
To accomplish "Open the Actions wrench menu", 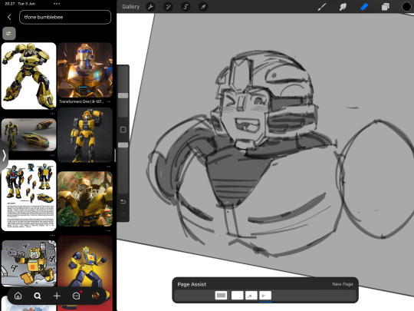I will tap(150, 7).
